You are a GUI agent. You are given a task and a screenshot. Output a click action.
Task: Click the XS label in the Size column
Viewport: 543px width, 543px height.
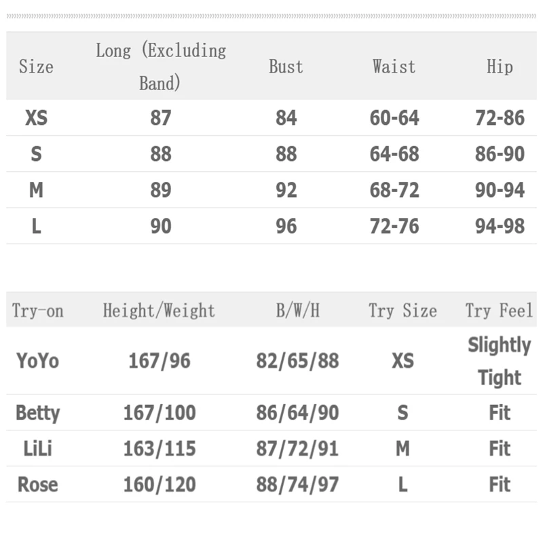tap(36, 118)
